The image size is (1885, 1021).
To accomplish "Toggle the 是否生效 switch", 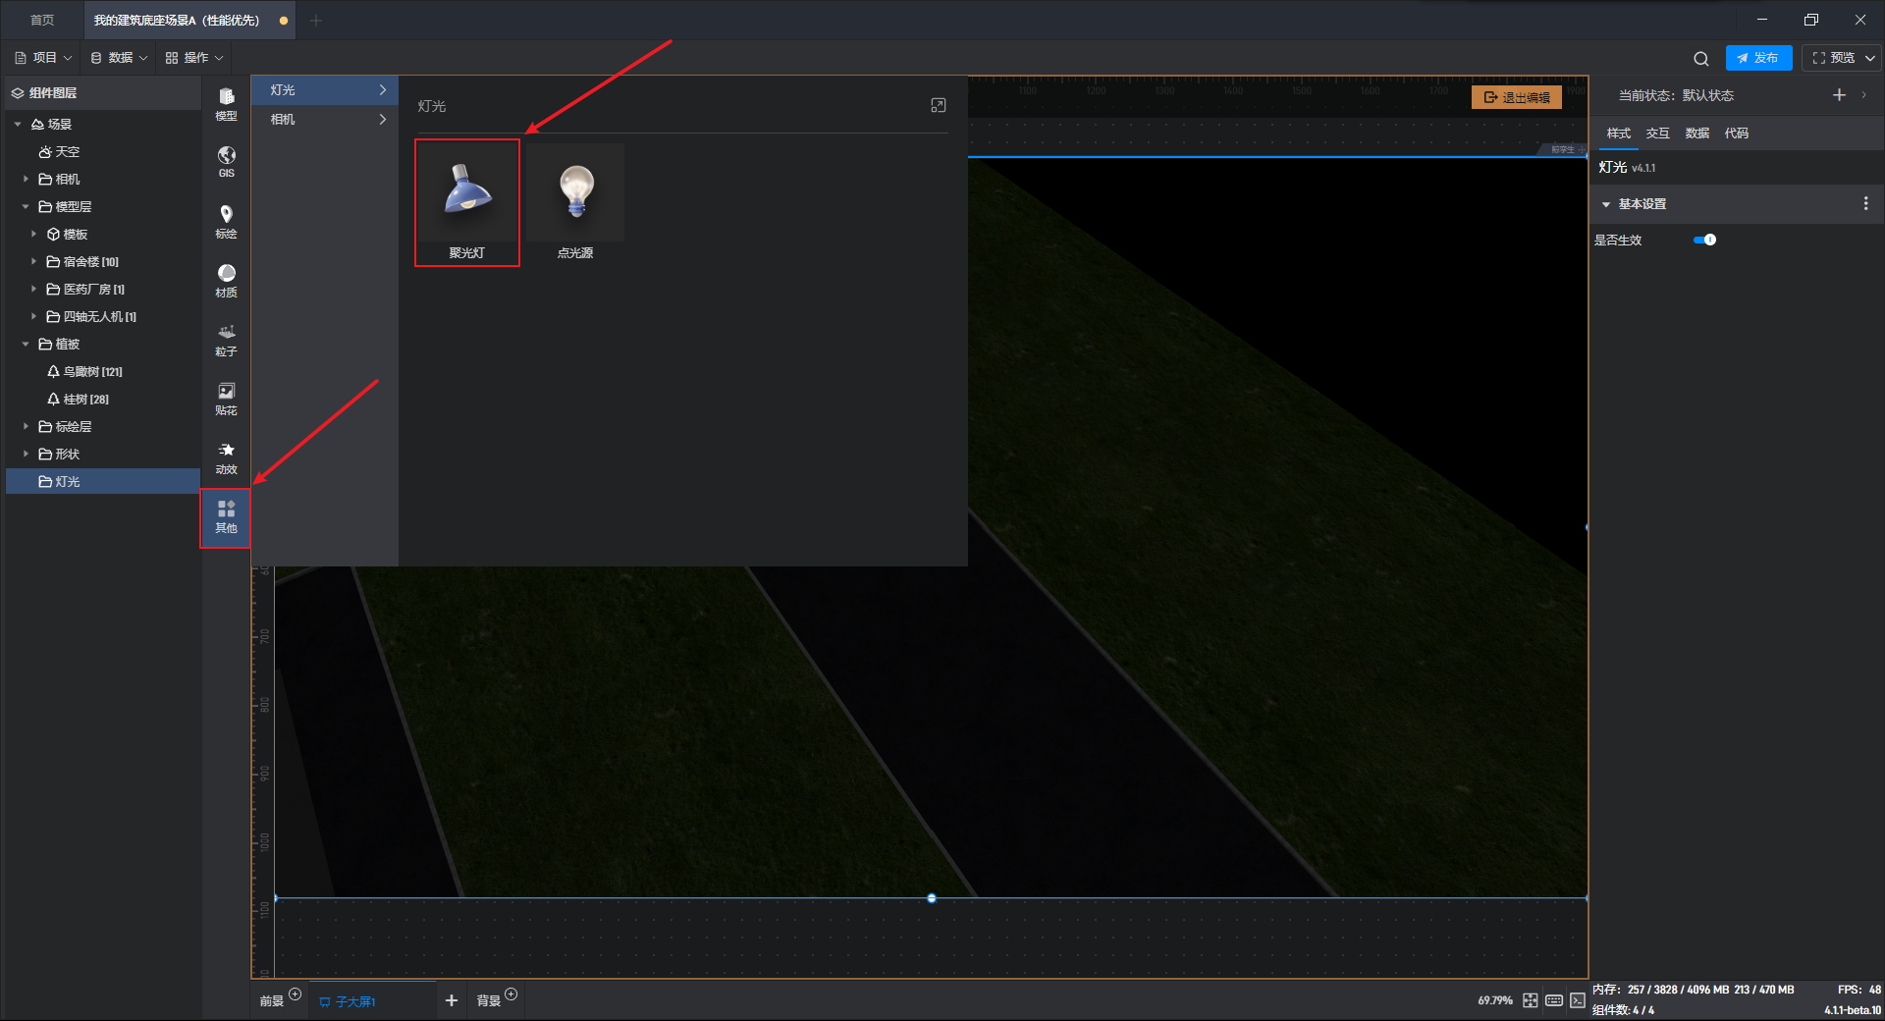I will (1705, 240).
